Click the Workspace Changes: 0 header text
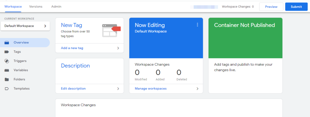Viewport: 310px width, 117px height. (x=238, y=7)
